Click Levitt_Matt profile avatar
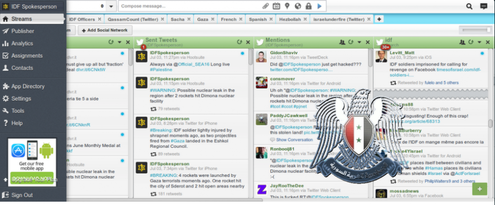 tap(381, 57)
